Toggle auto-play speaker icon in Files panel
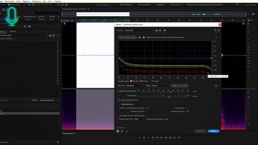 [x=29, y=26]
